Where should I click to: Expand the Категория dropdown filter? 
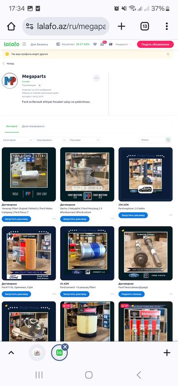(x=18, y=140)
